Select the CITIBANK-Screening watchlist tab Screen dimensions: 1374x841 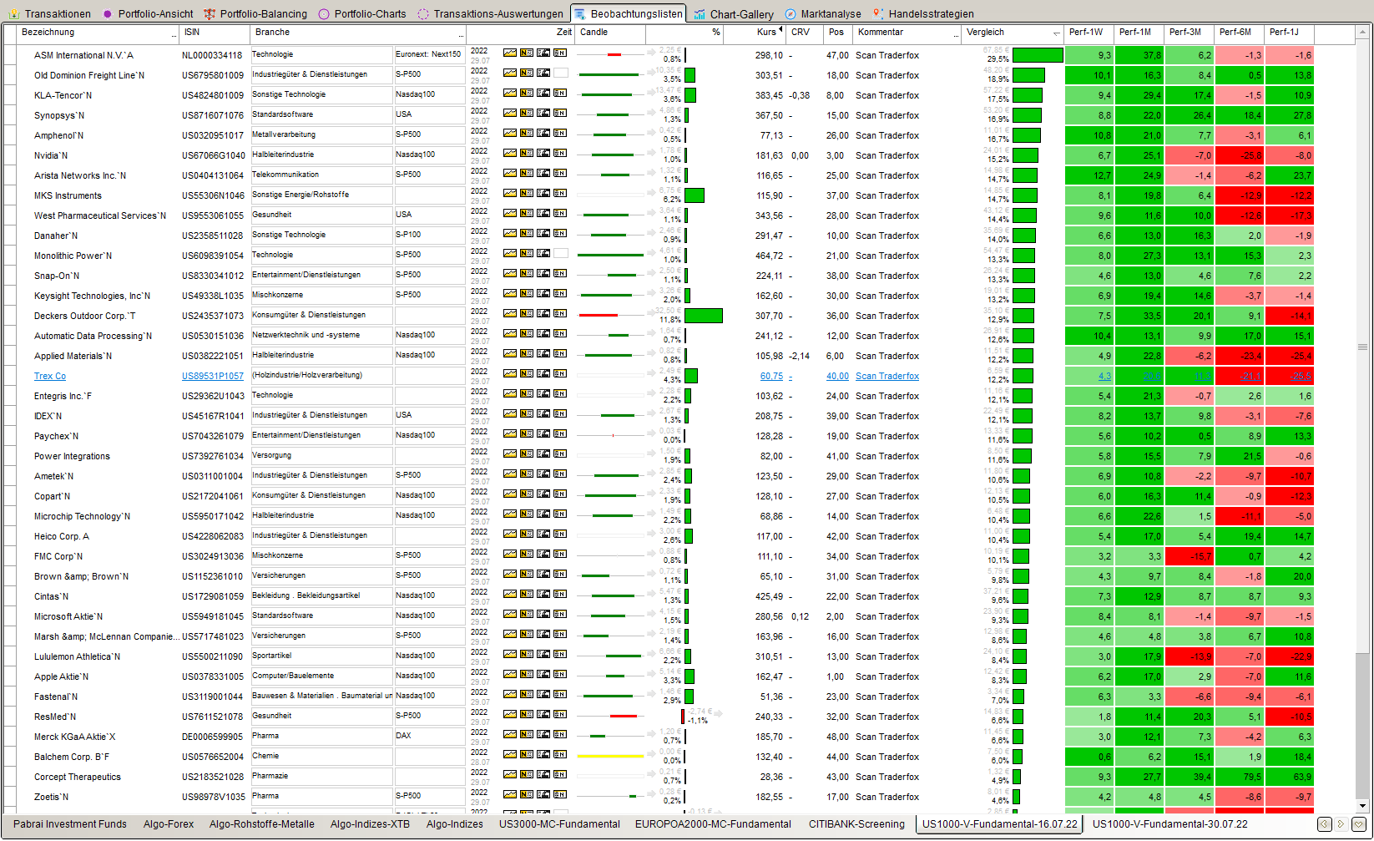tap(856, 824)
